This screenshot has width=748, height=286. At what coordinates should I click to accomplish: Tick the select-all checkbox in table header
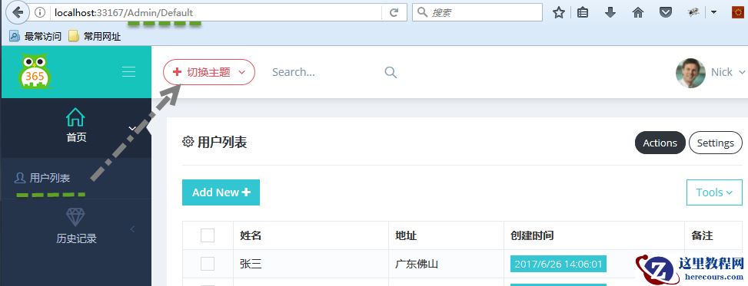pos(208,235)
